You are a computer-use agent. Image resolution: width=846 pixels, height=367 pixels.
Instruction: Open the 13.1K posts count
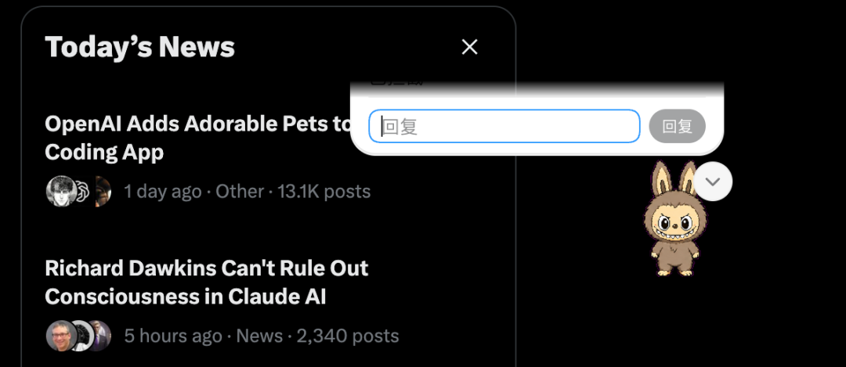coord(324,191)
